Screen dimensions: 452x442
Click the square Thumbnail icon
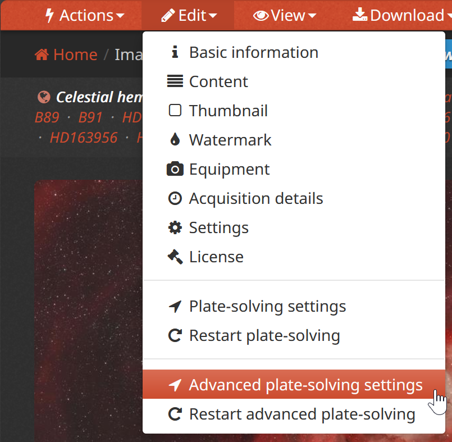[175, 111]
